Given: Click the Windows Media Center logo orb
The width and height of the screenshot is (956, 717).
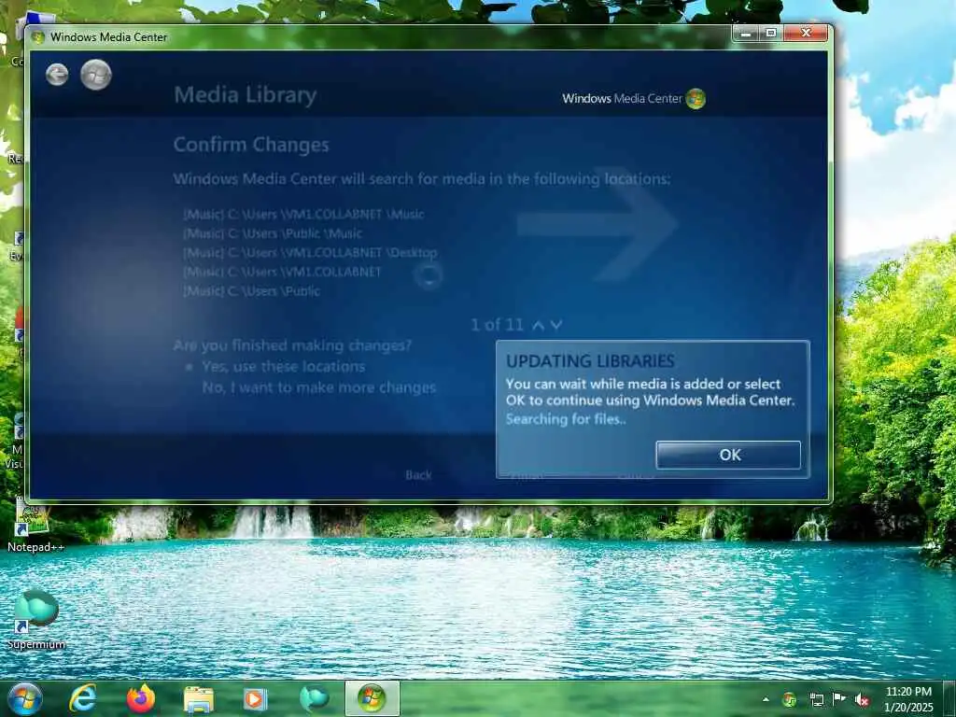Looking at the screenshot, I should [696, 98].
